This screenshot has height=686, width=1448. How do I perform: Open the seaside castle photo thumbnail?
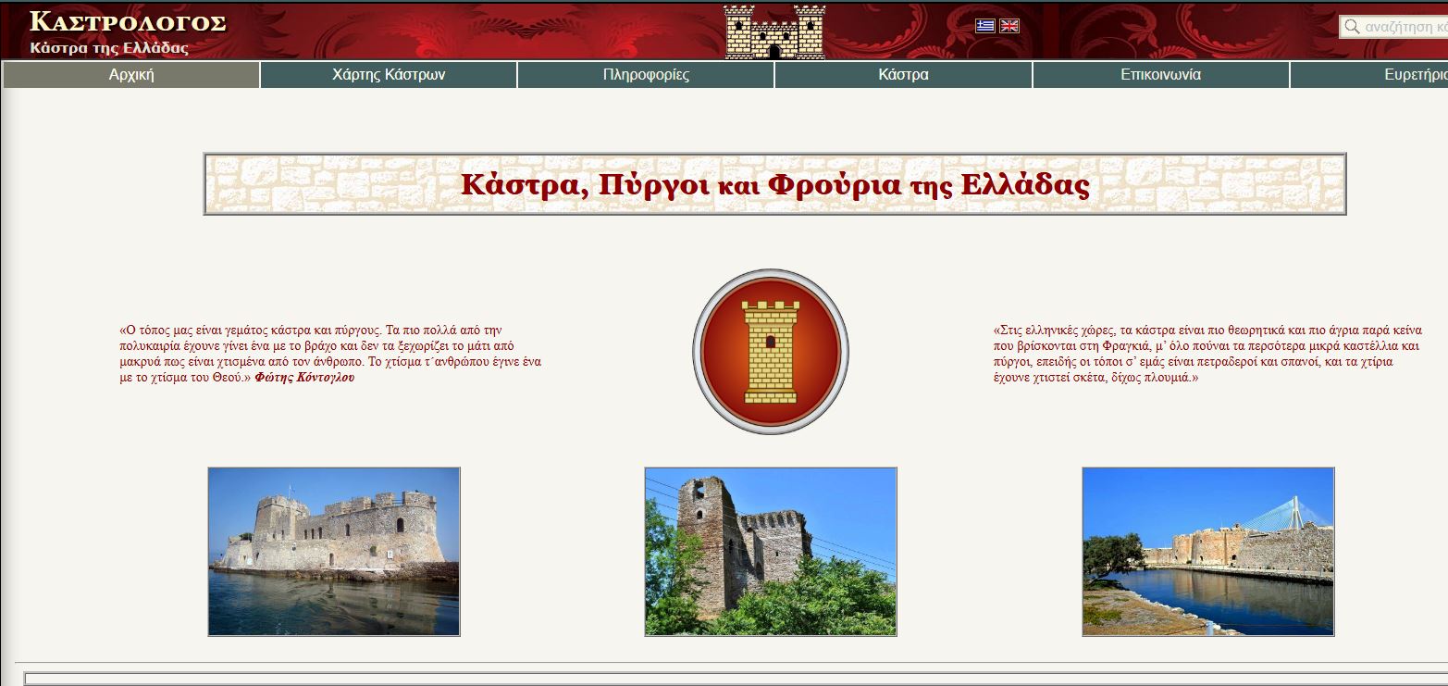[334, 551]
